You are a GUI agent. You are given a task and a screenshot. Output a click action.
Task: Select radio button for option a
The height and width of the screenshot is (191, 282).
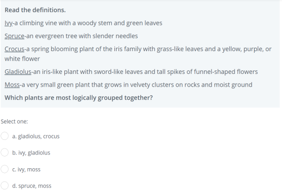[x=5, y=136]
